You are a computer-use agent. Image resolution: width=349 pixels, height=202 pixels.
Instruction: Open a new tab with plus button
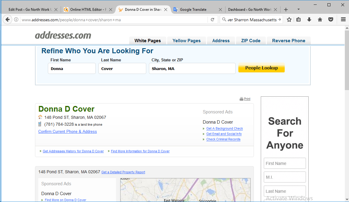pyautogui.click(x=286, y=10)
